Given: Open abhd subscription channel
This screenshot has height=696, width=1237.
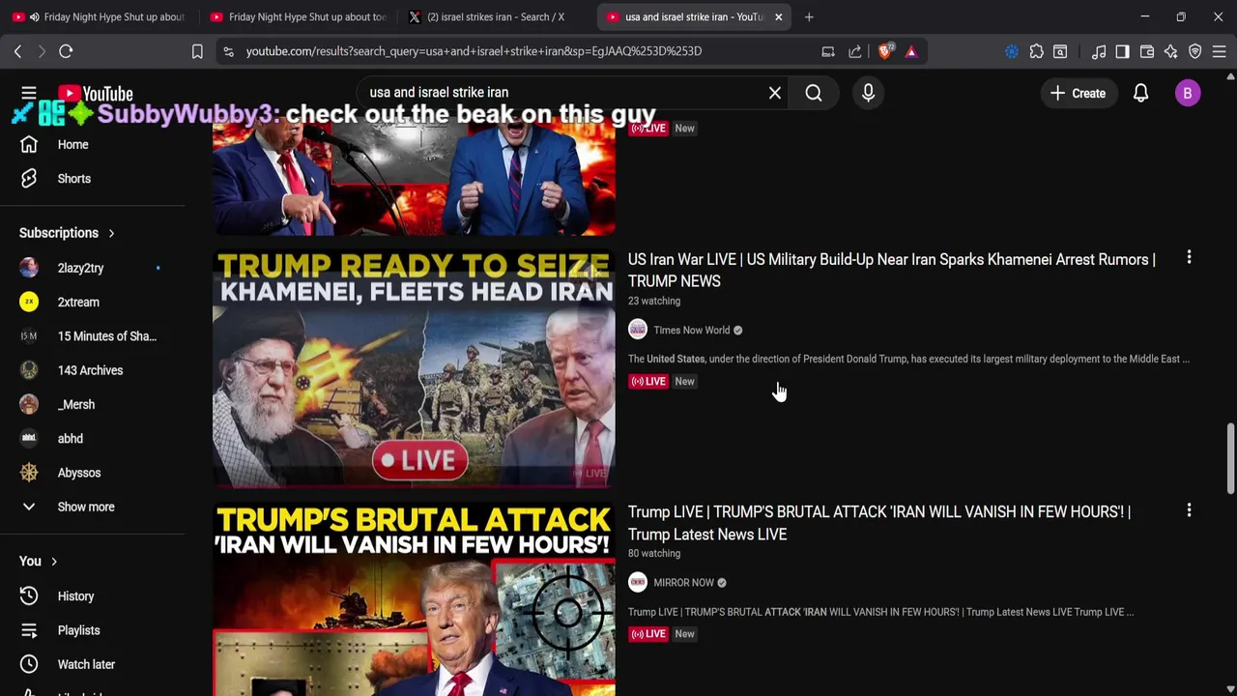Looking at the screenshot, I should [x=71, y=439].
